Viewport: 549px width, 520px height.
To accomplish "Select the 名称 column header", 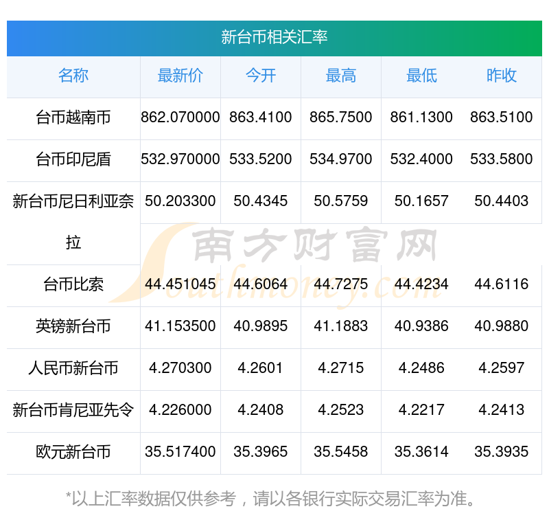I will click(73, 76).
